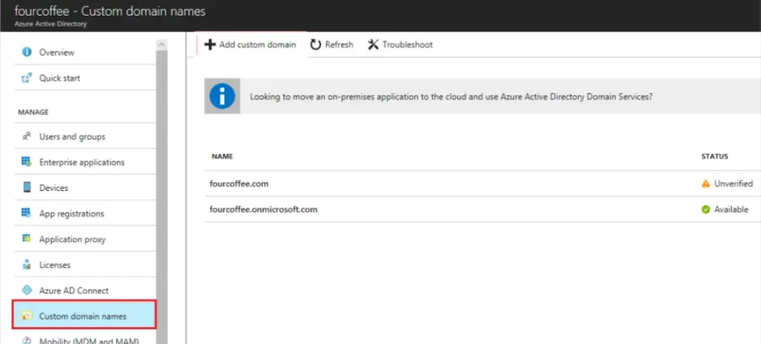Click the Overview info icon
Screen dimensions: 761x344
click(x=27, y=52)
